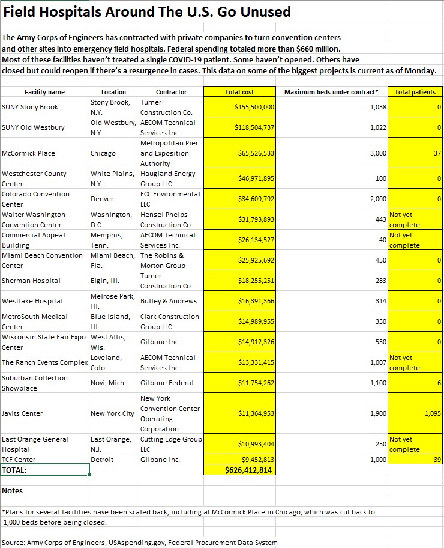
Task: Click the title cell "Field Hospitals Around The U.S. Go Unused"
Action: tap(147, 12)
